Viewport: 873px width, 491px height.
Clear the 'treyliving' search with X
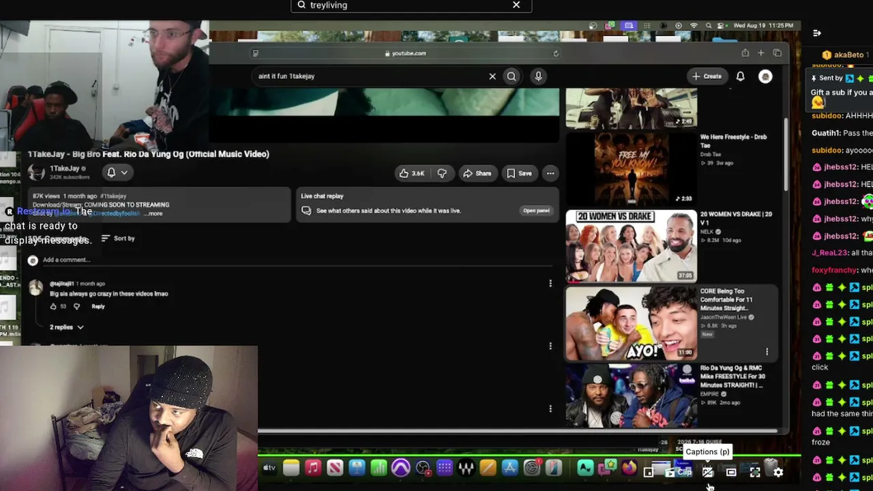[x=516, y=5]
